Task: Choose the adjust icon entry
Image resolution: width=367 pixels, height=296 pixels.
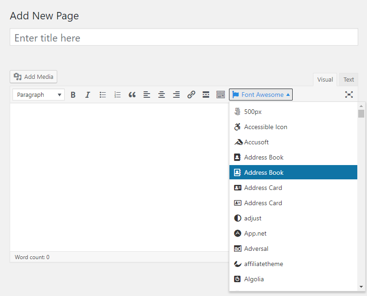Action: tap(293, 218)
